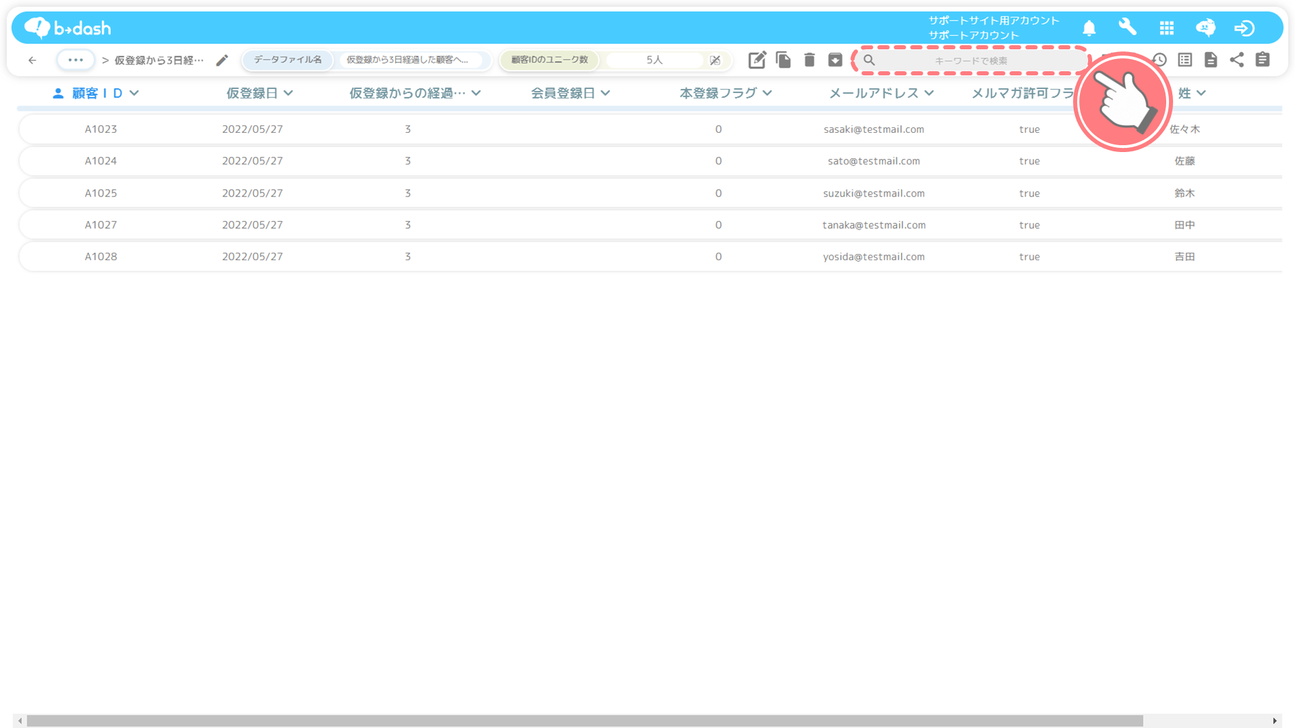
Task: Open the wrench settings icon
Action: point(1127,27)
